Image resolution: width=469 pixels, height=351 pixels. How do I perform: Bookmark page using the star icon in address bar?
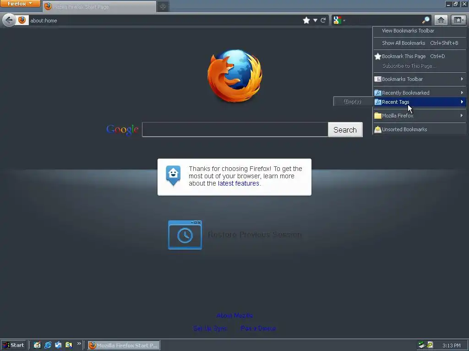(x=306, y=20)
